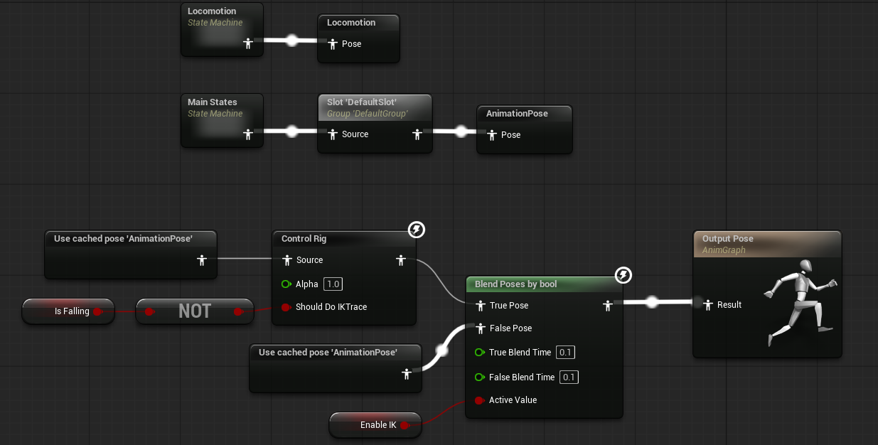Screen dimensions: 878x445
Task: Click the True Pose input pin
Action: pos(480,306)
